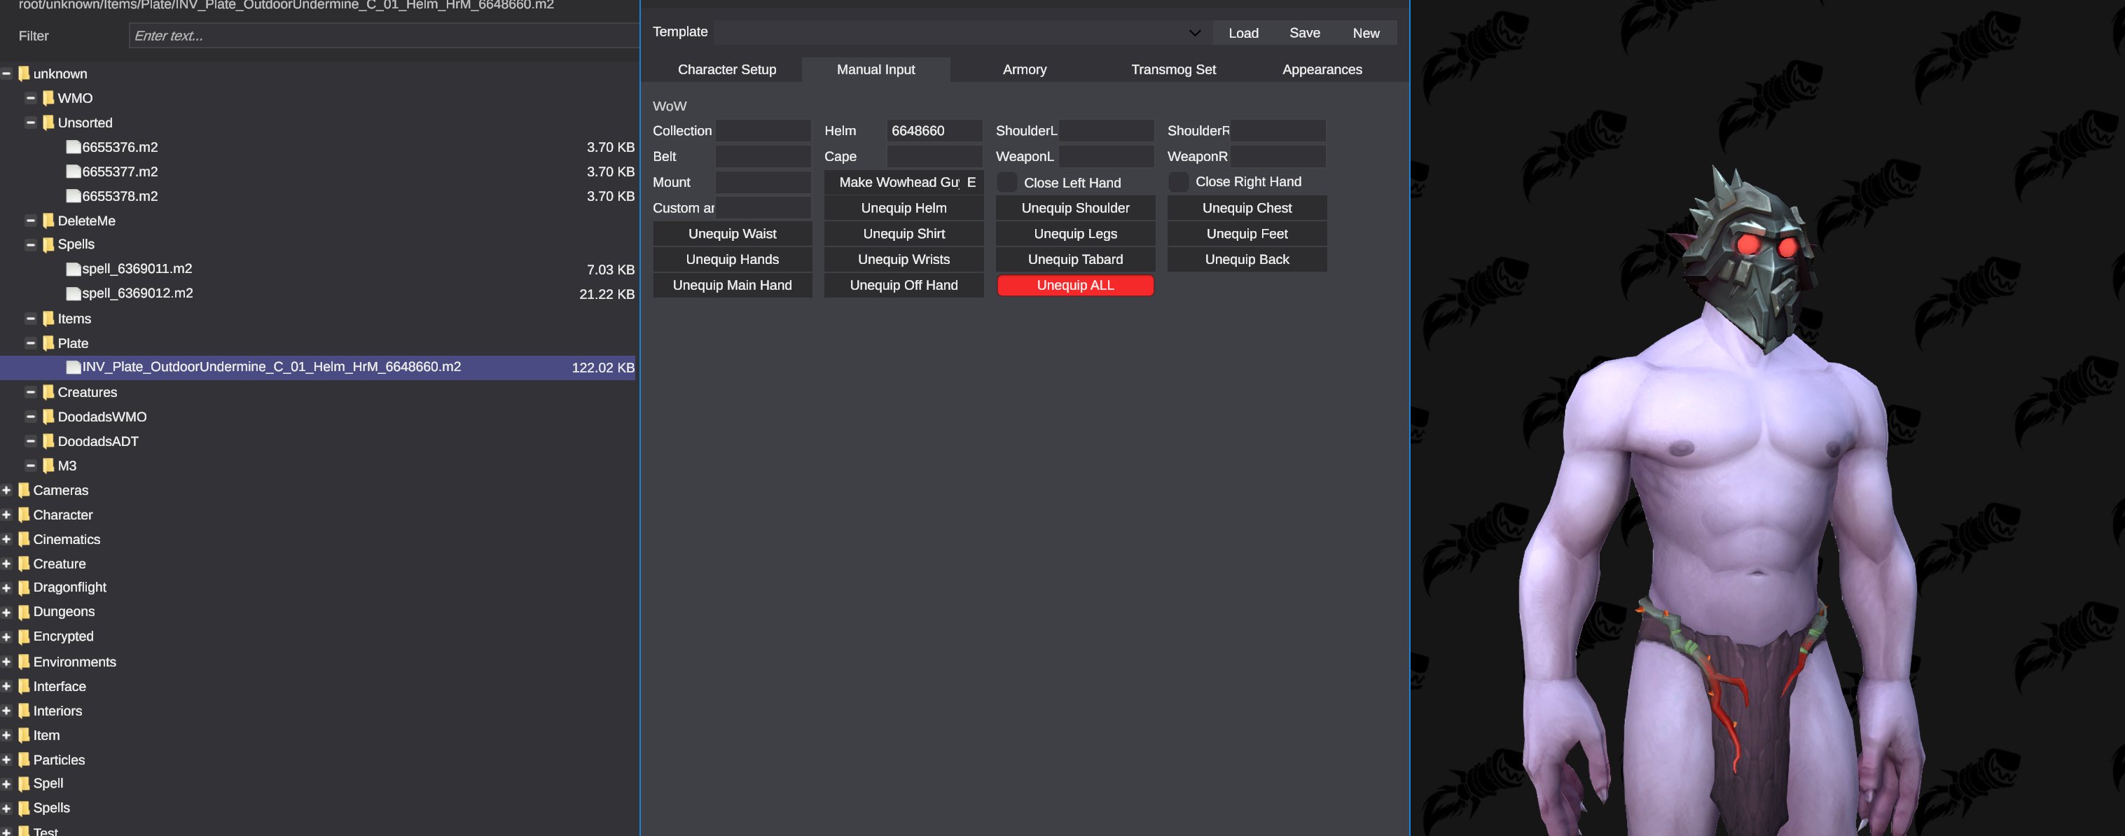Toggle the Close Left Hand checkbox
The height and width of the screenshot is (836, 2125).
pyautogui.click(x=1007, y=182)
